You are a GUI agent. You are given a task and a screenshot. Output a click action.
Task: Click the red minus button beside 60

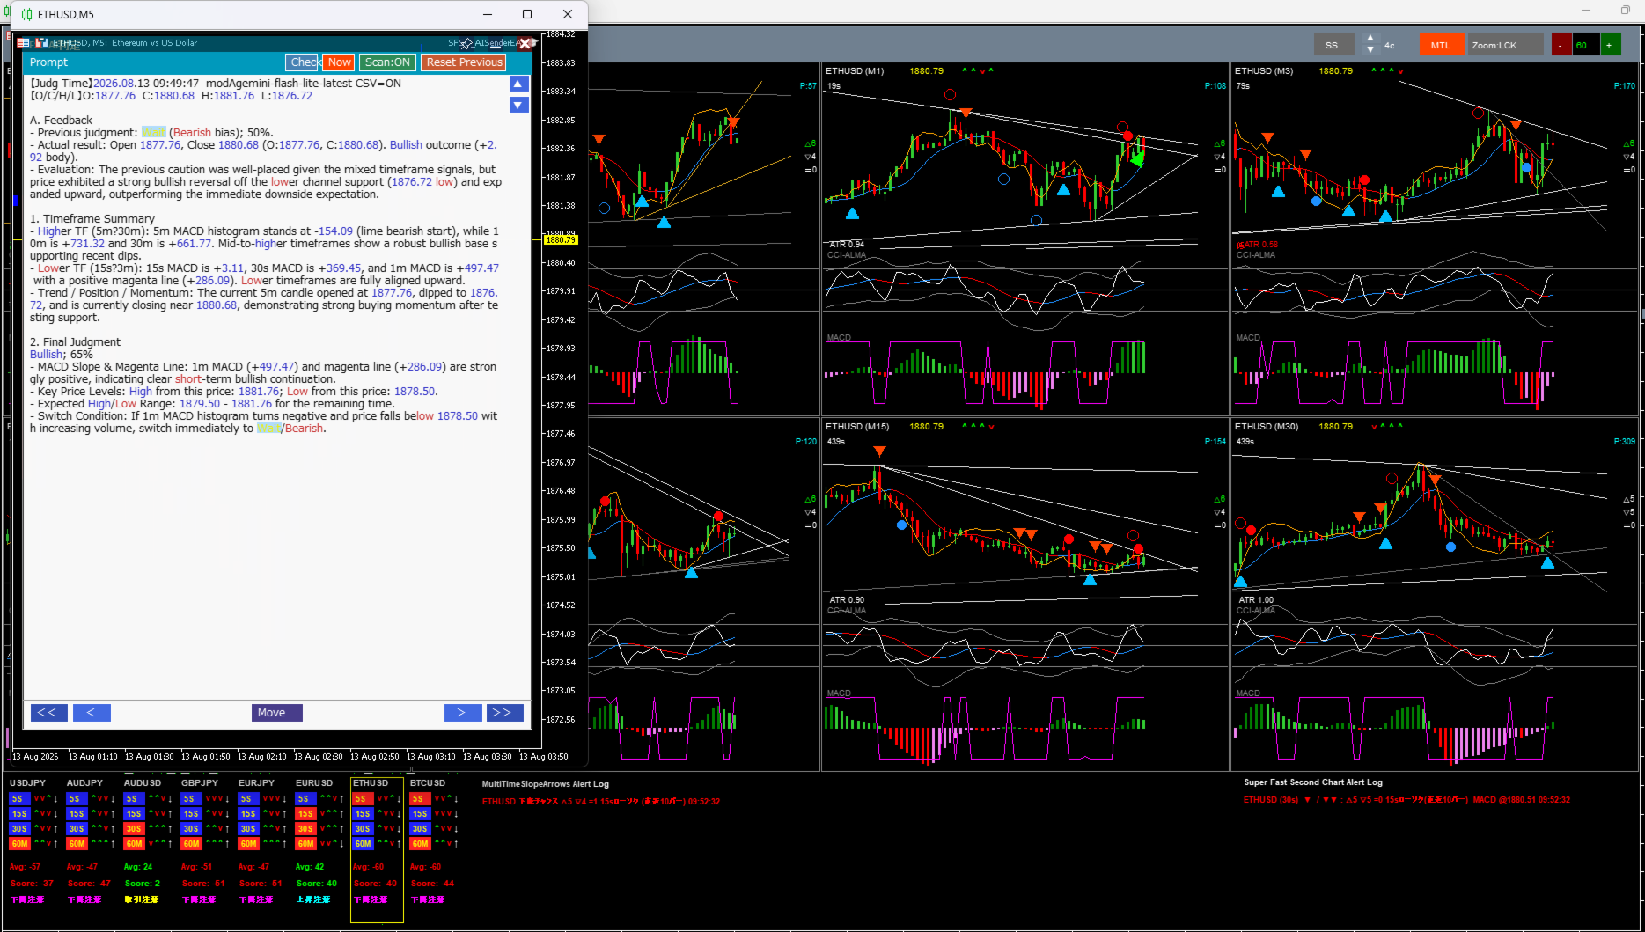pos(1561,45)
